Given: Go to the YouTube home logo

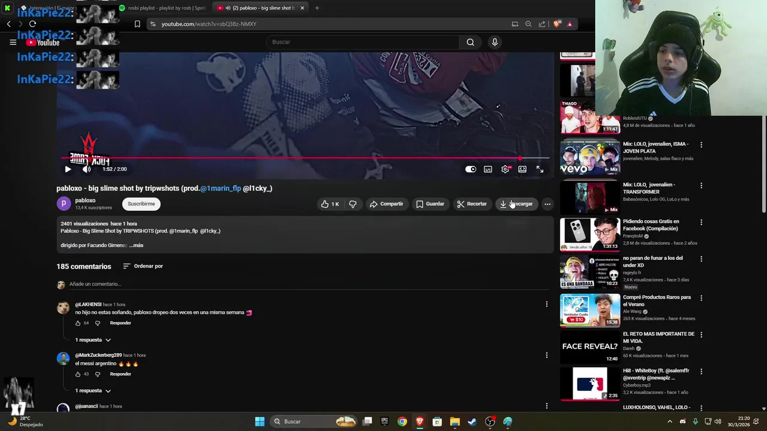Looking at the screenshot, I should point(43,43).
